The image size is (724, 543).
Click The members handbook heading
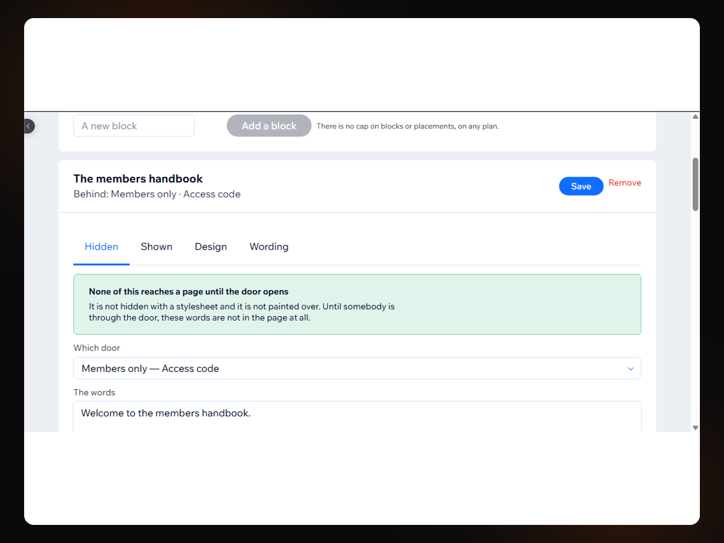[138, 179]
